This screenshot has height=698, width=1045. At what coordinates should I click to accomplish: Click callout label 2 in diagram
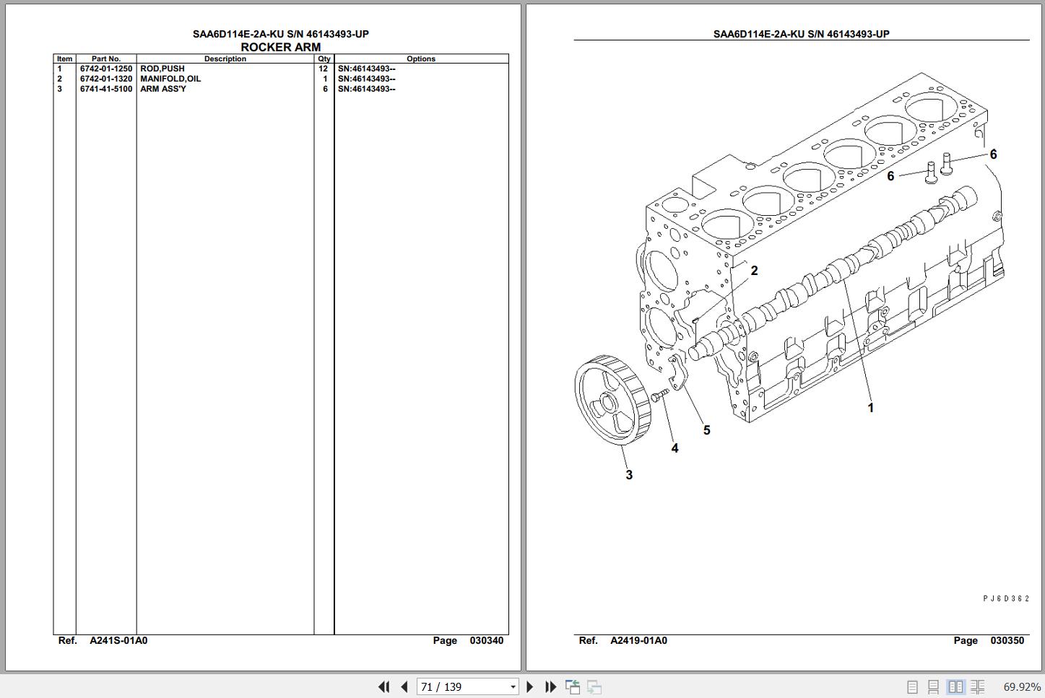pyautogui.click(x=754, y=271)
